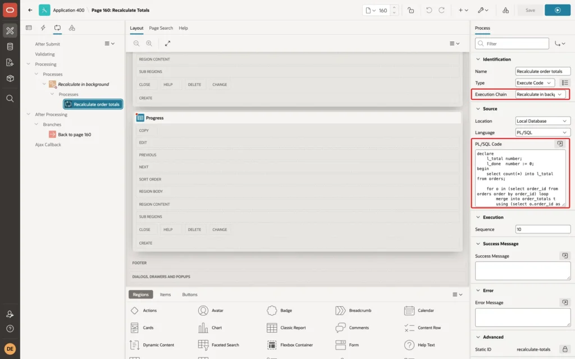Open the search magnifier in left sidebar
575x359 pixels.
pos(10,99)
